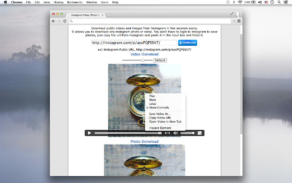Open the Edit menu
This screenshot has height=183, width=292.
(x=37, y=2)
